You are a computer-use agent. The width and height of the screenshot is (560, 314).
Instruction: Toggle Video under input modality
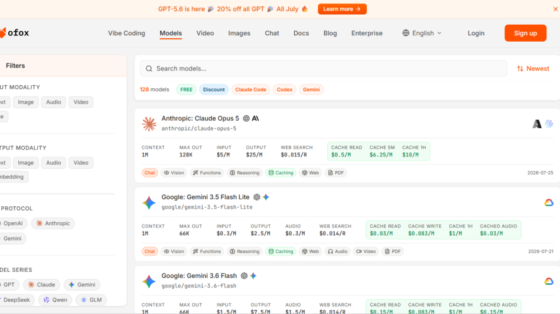(81, 102)
